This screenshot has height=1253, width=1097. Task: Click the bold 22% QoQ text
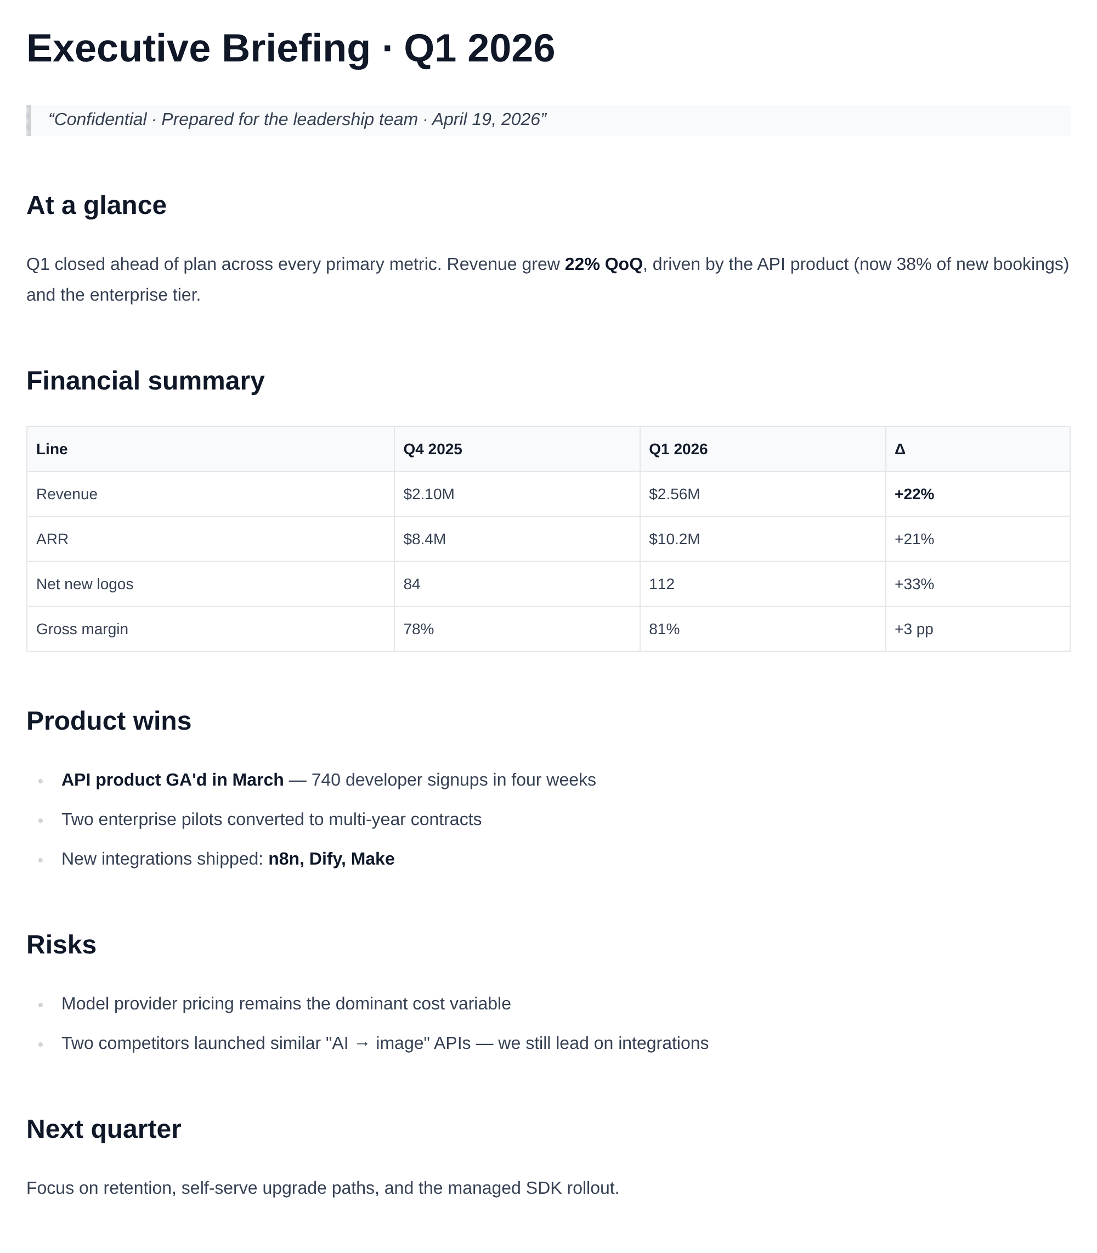pos(603,264)
